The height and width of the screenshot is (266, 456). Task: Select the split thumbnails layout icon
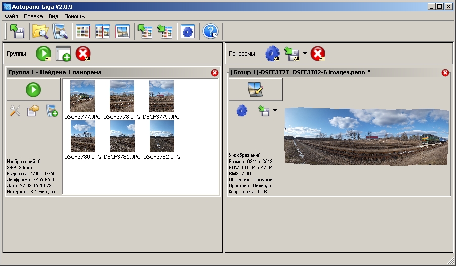(102, 31)
